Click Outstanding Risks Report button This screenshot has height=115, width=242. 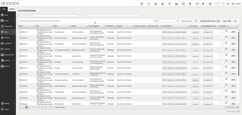click(x=210, y=21)
